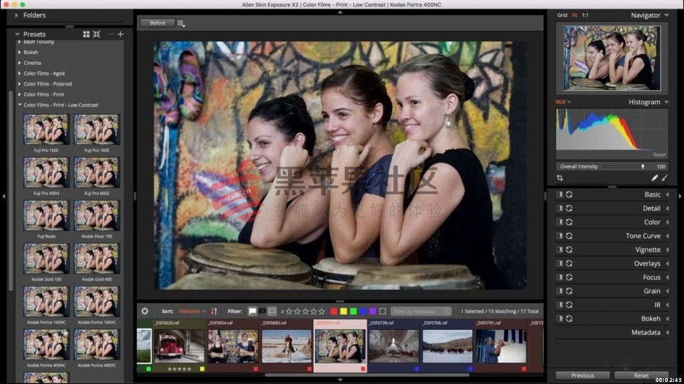Screen dimensions: 684x384
Task: Toggle the Grain panel on/off
Action: (x=560, y=291)
